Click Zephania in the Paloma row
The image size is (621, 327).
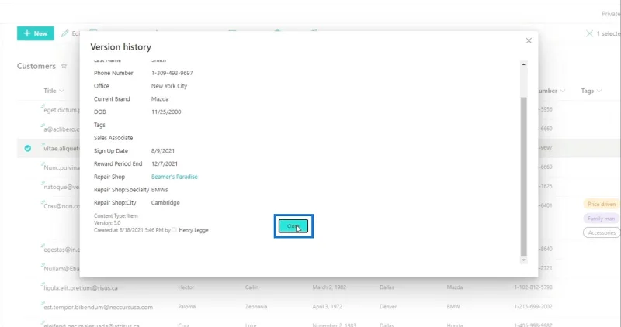coord(256,306)
